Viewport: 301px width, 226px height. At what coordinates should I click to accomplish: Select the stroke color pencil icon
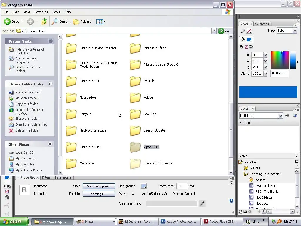(243, 31)
